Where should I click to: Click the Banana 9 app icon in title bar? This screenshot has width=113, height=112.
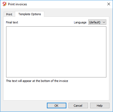5,4
